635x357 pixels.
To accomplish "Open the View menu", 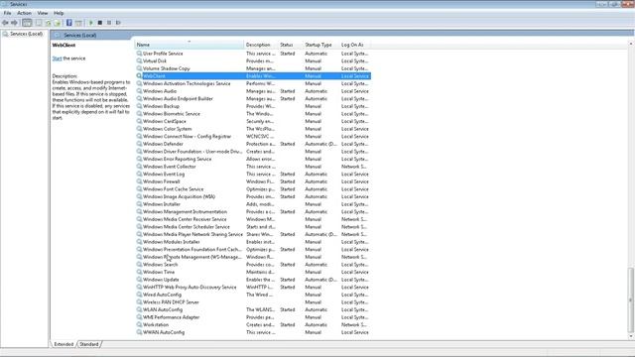I will pos(43,13).
